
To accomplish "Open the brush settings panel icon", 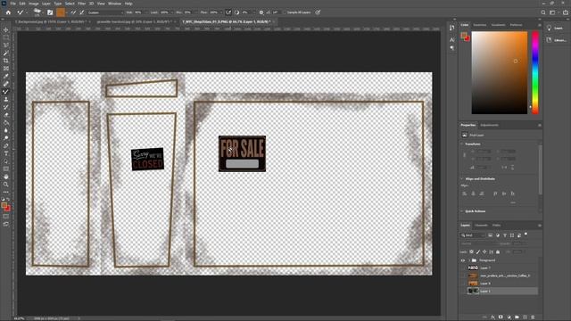I will coord(50,12).
